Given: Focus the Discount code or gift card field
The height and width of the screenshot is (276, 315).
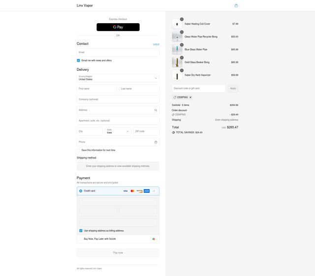Looking at the screenshot, I should pyautogui.click(x=199, y=89).
